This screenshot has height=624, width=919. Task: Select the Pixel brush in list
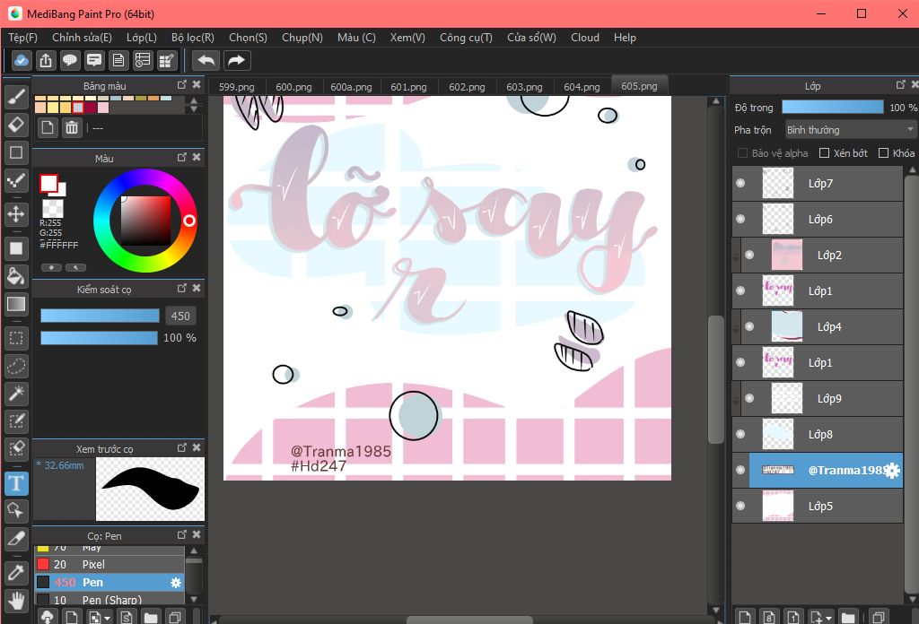coord(109,564)
